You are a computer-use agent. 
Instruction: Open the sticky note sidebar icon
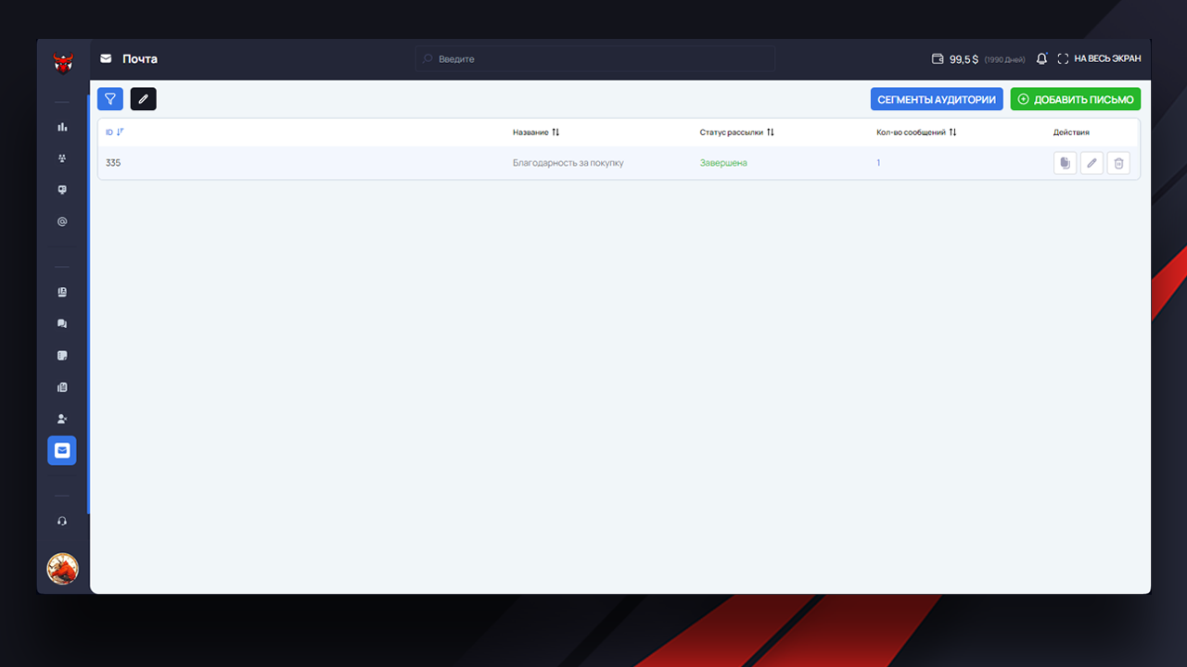tap(62, 355)
